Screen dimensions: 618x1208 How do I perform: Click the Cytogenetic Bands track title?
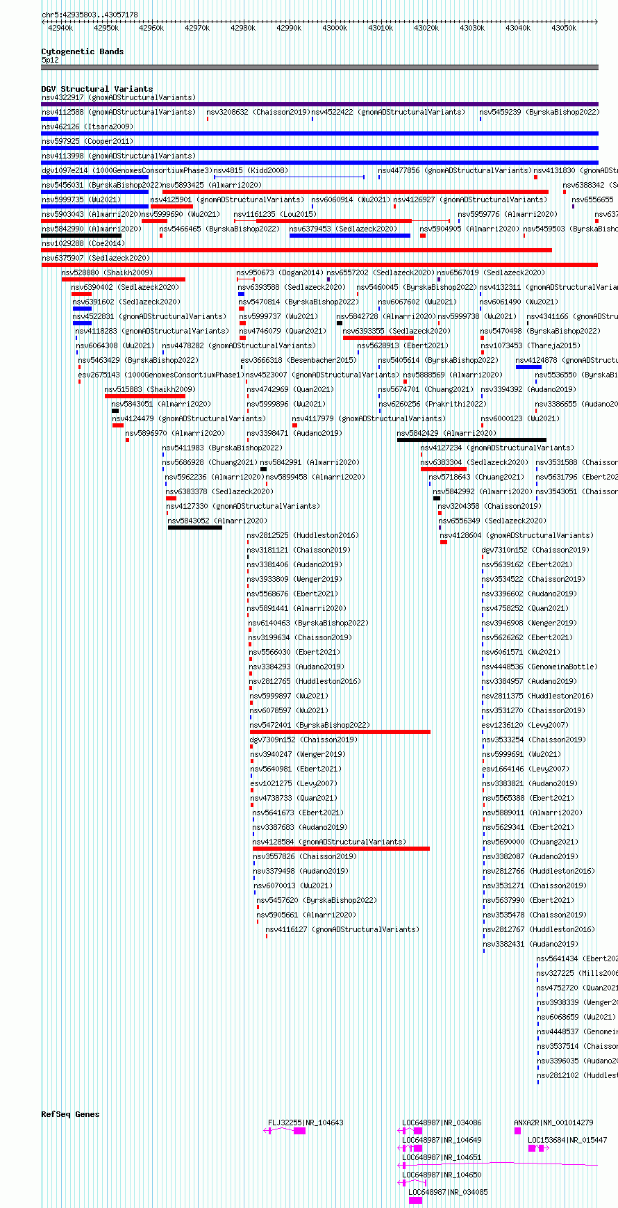click(x=82, y=51)
